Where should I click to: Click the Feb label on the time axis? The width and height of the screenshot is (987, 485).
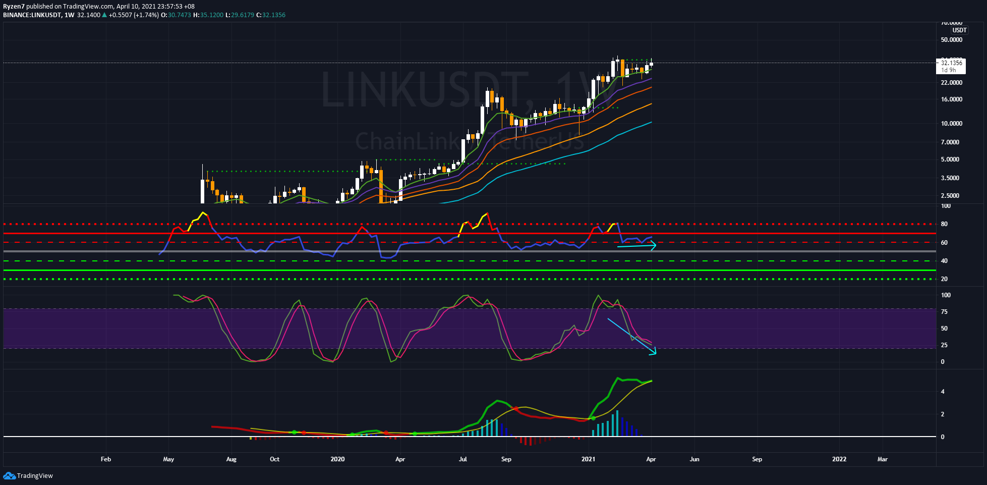pos(106,459)
